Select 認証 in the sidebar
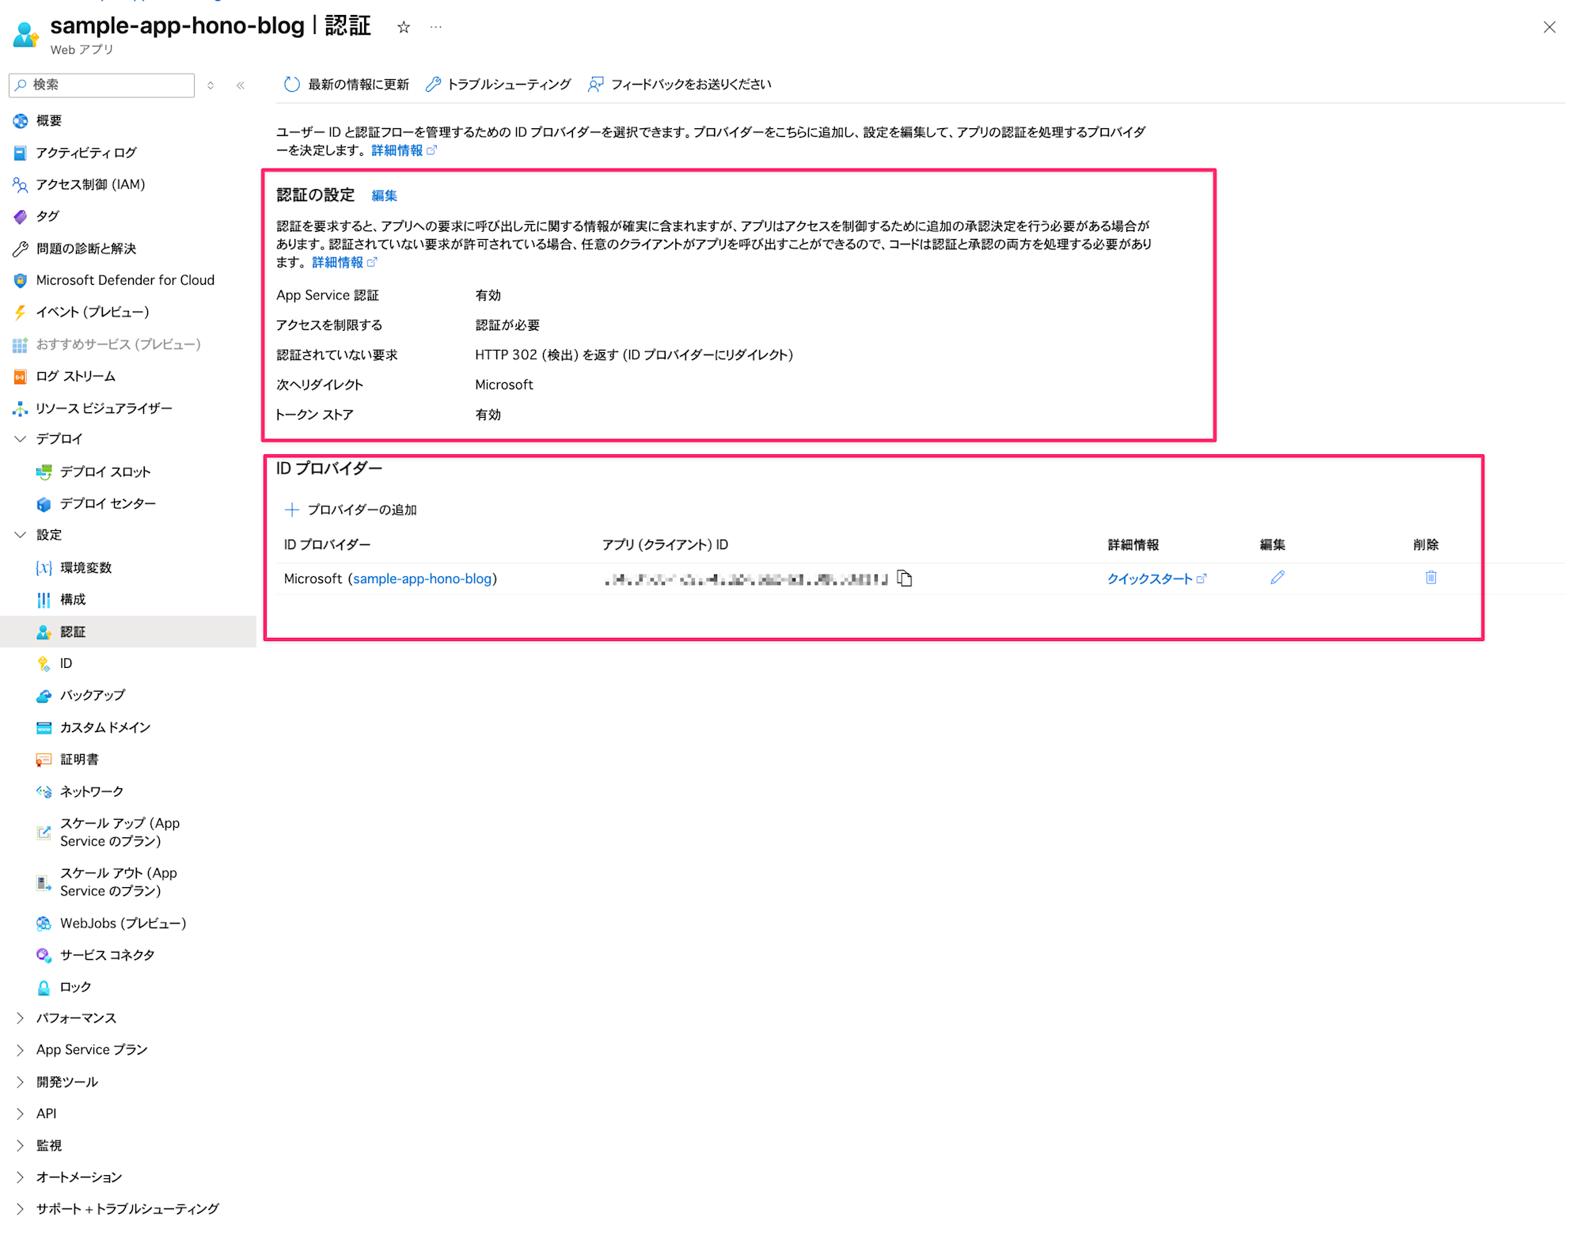 (128, 631)
